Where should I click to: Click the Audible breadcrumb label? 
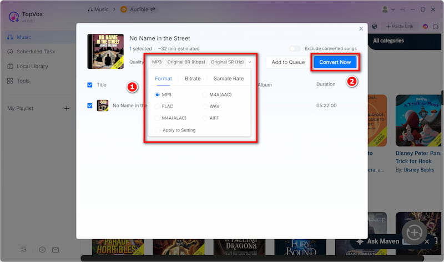[139, 9]
